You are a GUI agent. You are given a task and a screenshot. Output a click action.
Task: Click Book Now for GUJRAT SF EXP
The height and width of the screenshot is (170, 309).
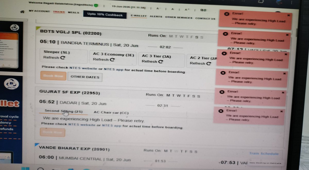[x=52, y=132]
